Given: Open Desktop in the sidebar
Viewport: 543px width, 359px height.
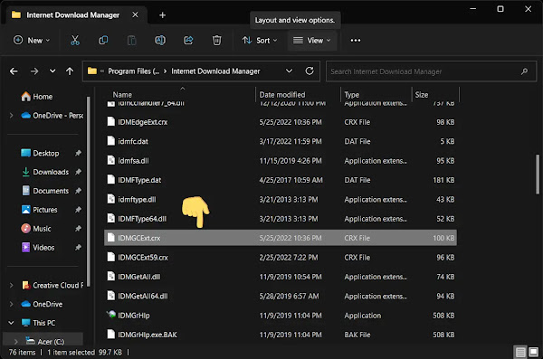Looking at the screenshot, I should (46, 153).
